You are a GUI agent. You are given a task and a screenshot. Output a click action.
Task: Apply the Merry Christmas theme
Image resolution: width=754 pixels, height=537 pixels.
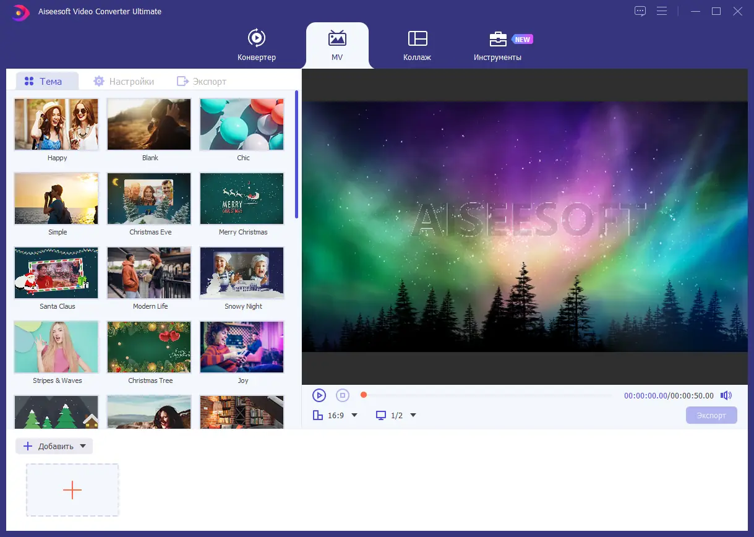pos(242,199)
